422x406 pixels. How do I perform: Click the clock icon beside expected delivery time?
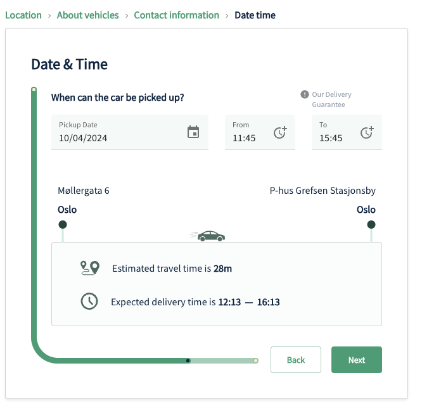[89, 301]
